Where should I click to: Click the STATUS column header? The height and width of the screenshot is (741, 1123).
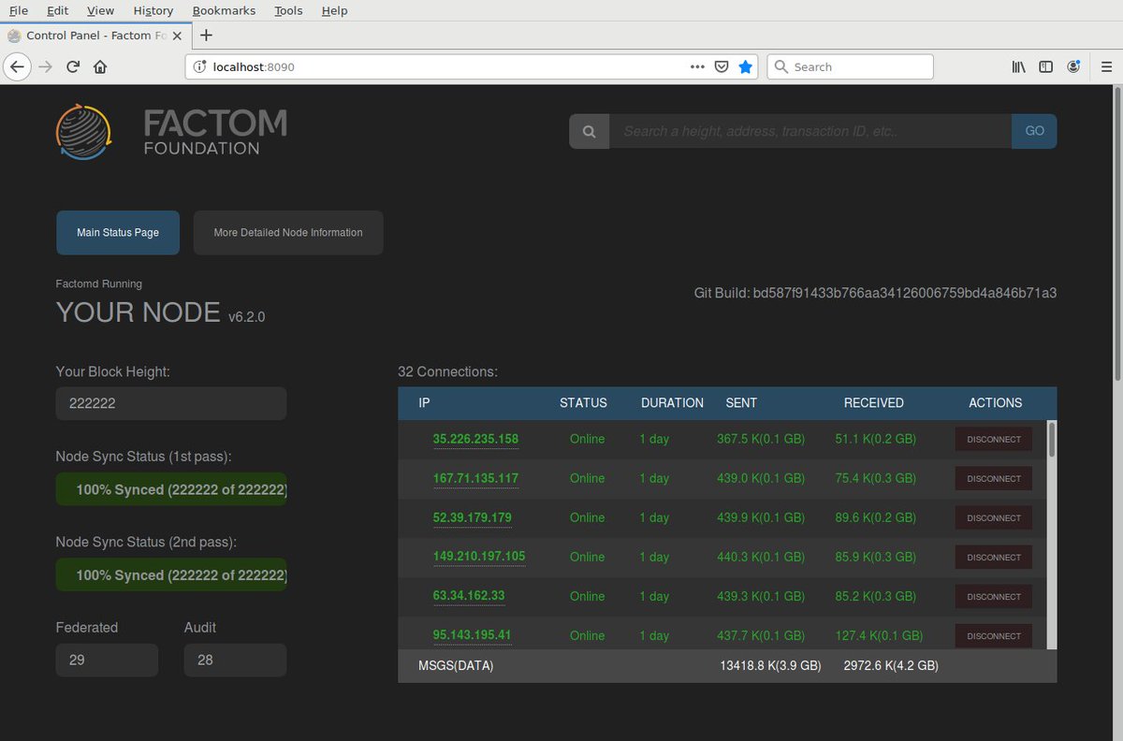pyautogui.click(x=583, y=403)
